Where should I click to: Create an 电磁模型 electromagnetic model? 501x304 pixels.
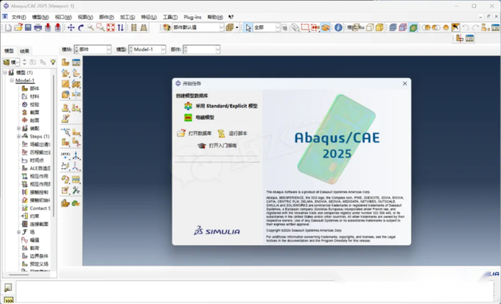tap(199, 118)
